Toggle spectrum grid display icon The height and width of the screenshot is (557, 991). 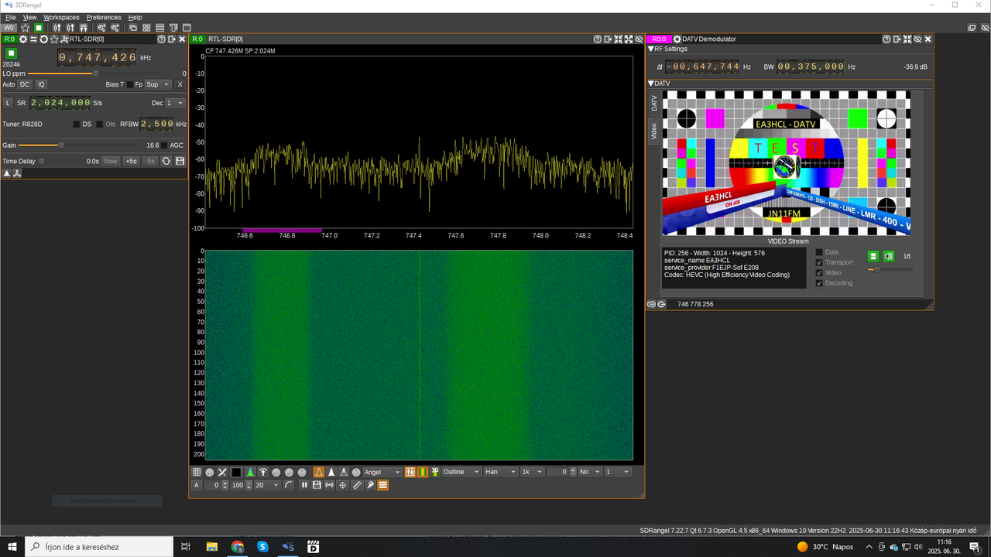[x=197, y=472]
